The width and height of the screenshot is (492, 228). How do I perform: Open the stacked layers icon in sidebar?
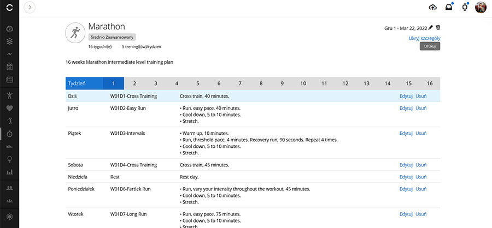coord(9,41)
